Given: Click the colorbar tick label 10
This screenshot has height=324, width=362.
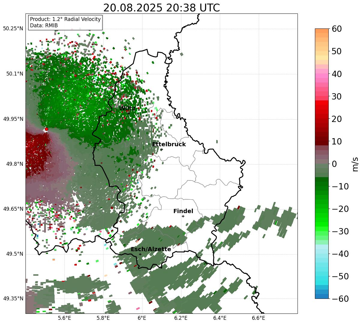Looking at the screenshot, I should click(x=336, y=141).
